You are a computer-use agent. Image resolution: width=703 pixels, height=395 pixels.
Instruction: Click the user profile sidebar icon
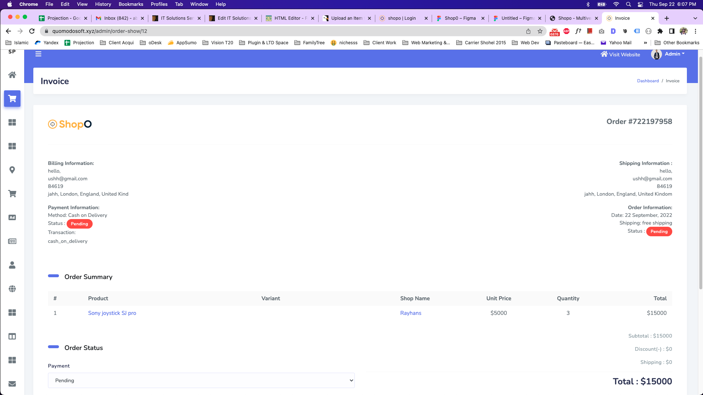(x=12, y=265)
